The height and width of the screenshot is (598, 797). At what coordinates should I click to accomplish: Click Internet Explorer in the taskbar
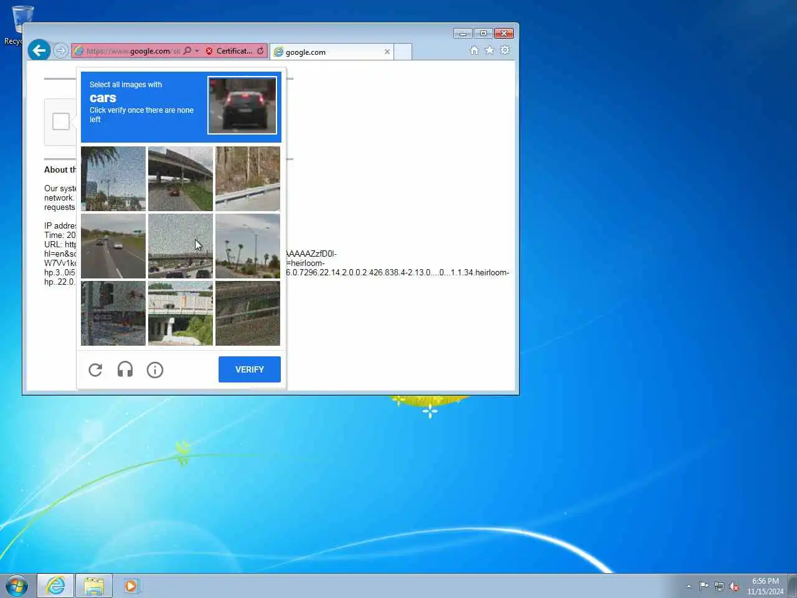click(x=55, y=586)
